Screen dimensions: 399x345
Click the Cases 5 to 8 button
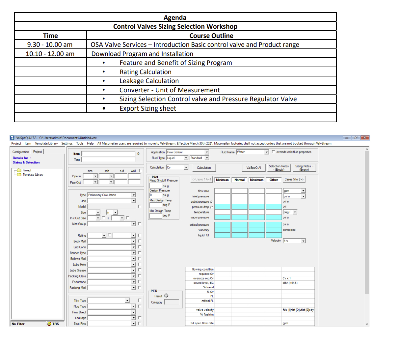click(x=294, y=180)
